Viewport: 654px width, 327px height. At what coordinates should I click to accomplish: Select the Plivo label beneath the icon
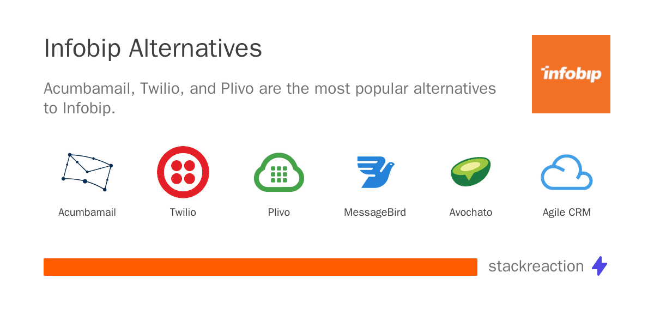pyautogui.click(x=279, y=213)
